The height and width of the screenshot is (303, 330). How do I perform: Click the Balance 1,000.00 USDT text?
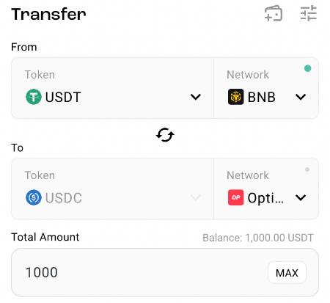258,238
